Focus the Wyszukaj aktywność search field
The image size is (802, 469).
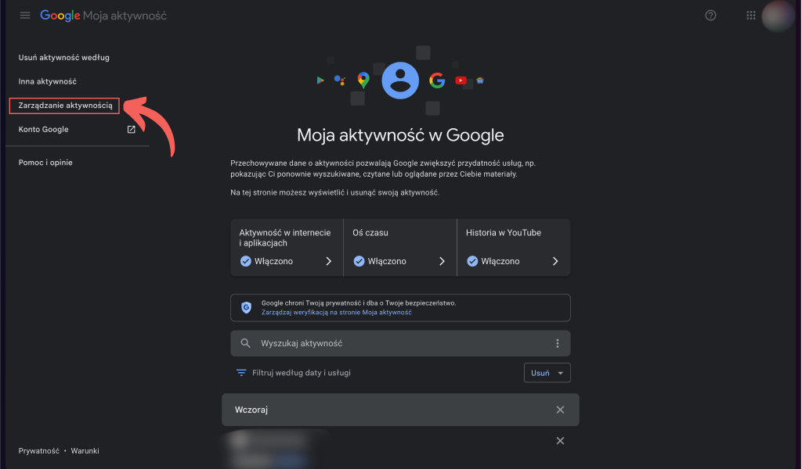399,343
